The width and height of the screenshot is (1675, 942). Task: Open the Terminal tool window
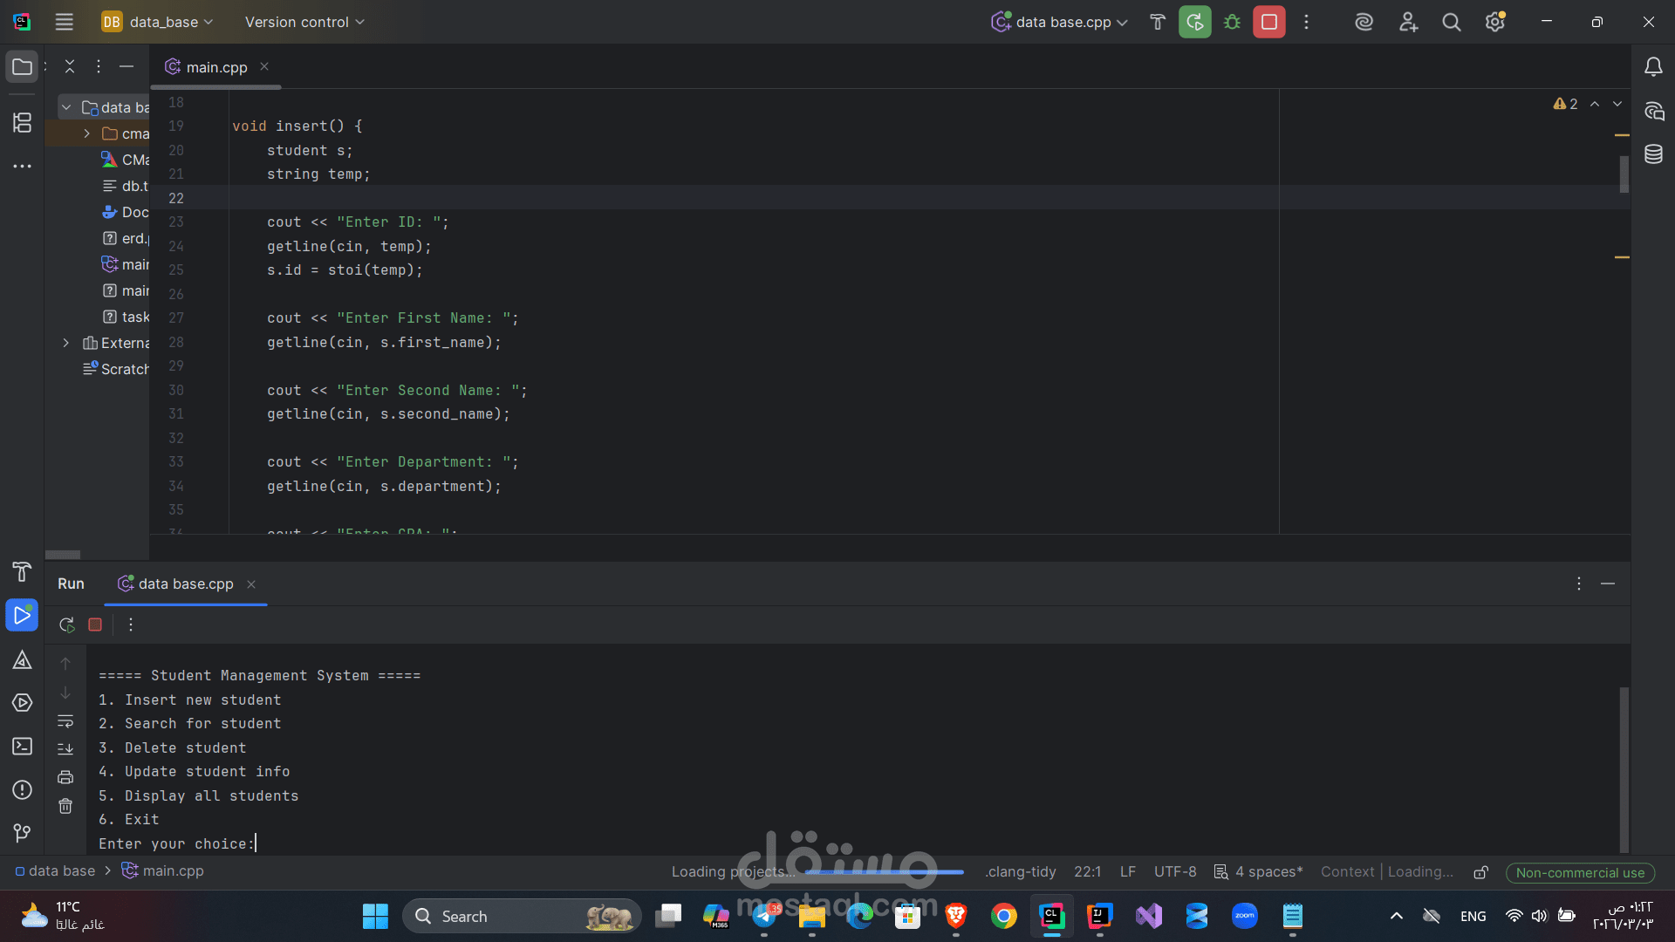(23, 747)
